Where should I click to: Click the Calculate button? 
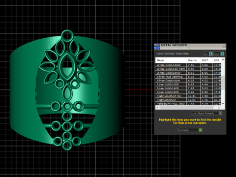tap(190, 130)
